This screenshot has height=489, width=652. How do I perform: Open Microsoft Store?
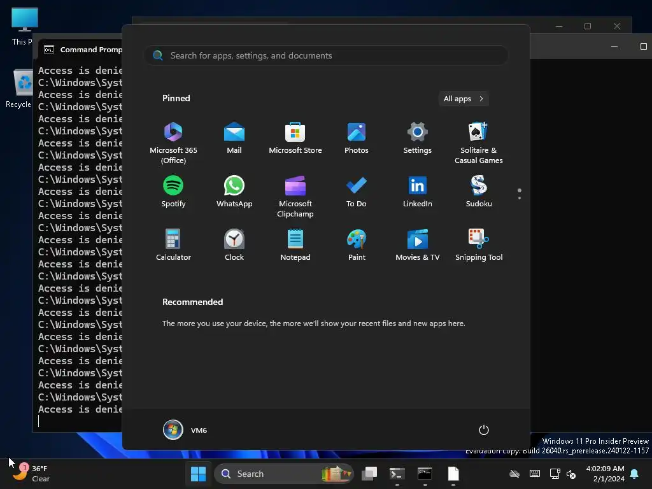click(x=295, y=138)
